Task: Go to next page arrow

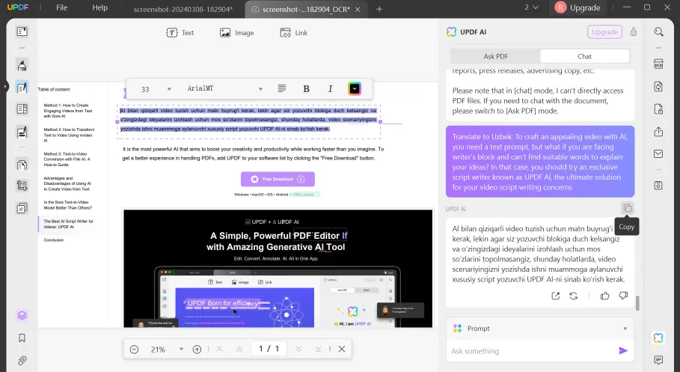Action: click(298, 349)
